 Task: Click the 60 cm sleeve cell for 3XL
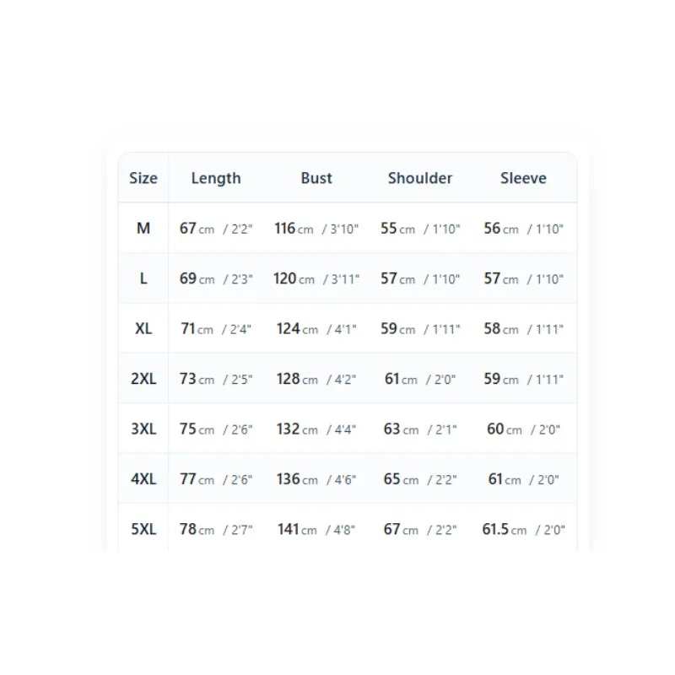point(523,429)
